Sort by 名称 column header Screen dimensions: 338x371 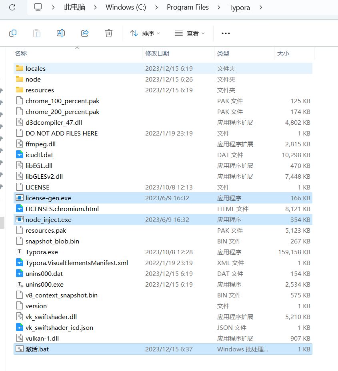21,54
